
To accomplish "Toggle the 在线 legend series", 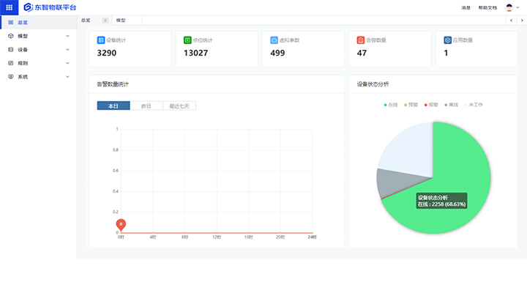I will [x=392, y=105].
